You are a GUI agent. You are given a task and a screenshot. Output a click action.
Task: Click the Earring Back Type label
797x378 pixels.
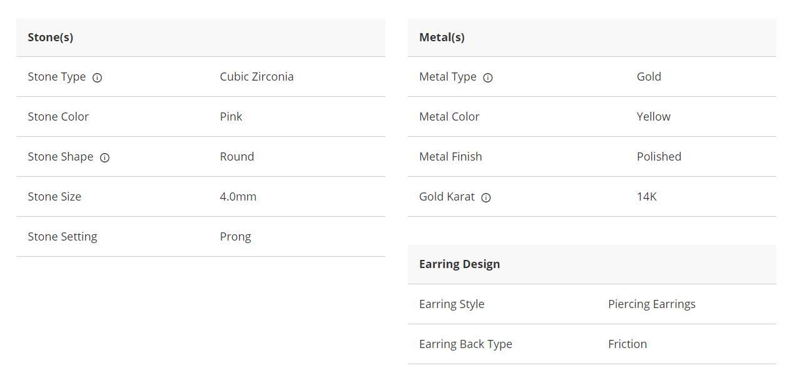(465, 344)
